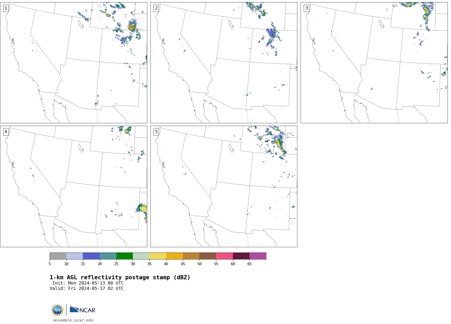
Task: Click the dark green 25-30 dBZ swatch
Action: [124, 256]
